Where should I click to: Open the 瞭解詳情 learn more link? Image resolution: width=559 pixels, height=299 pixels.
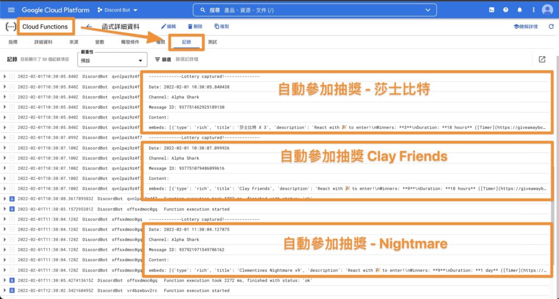click(x=526, y=26)
